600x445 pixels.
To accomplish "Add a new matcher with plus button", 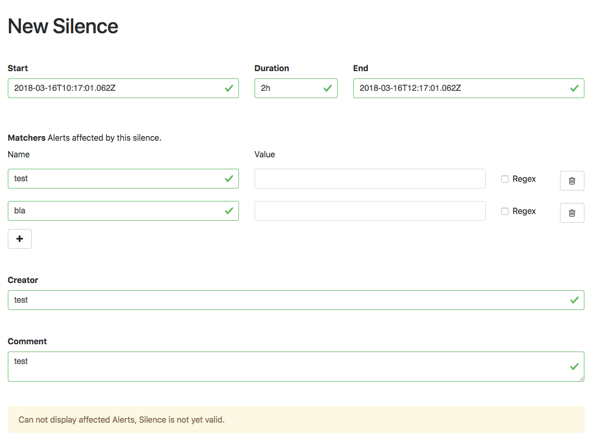I will tap(20, 239).
